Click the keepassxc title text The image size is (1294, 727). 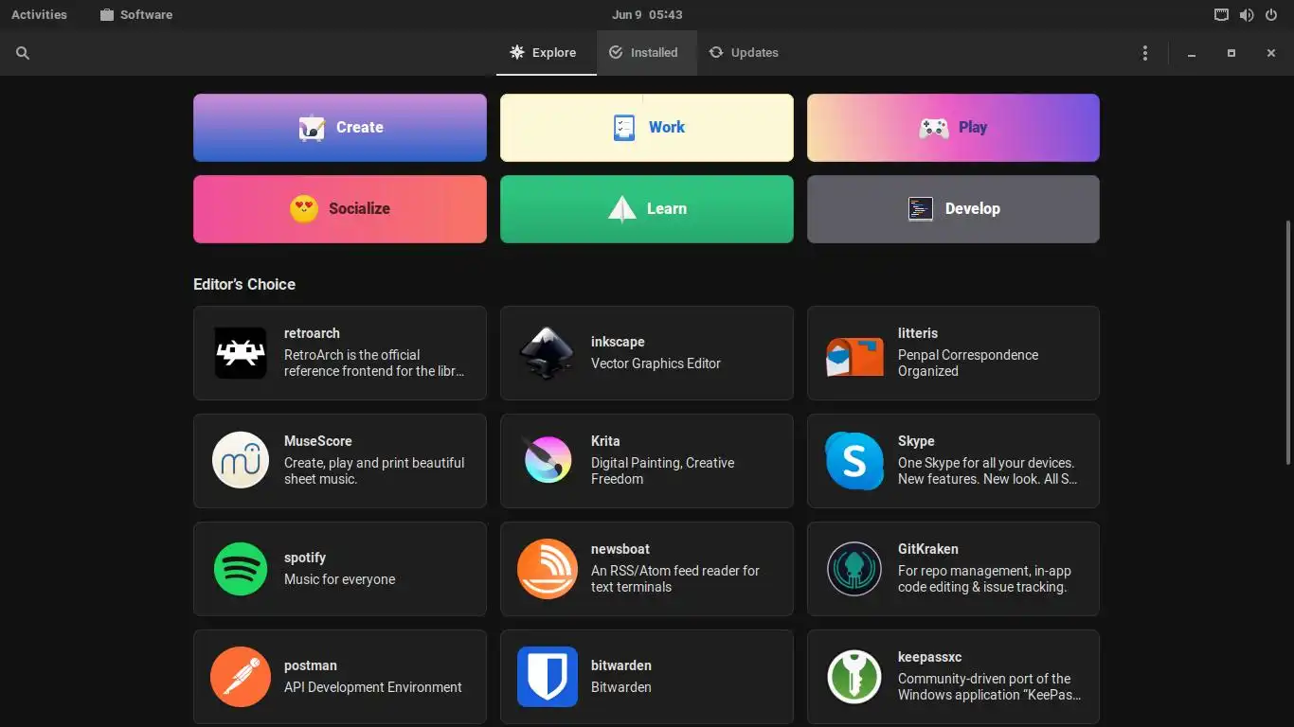(x=930, y=657)
